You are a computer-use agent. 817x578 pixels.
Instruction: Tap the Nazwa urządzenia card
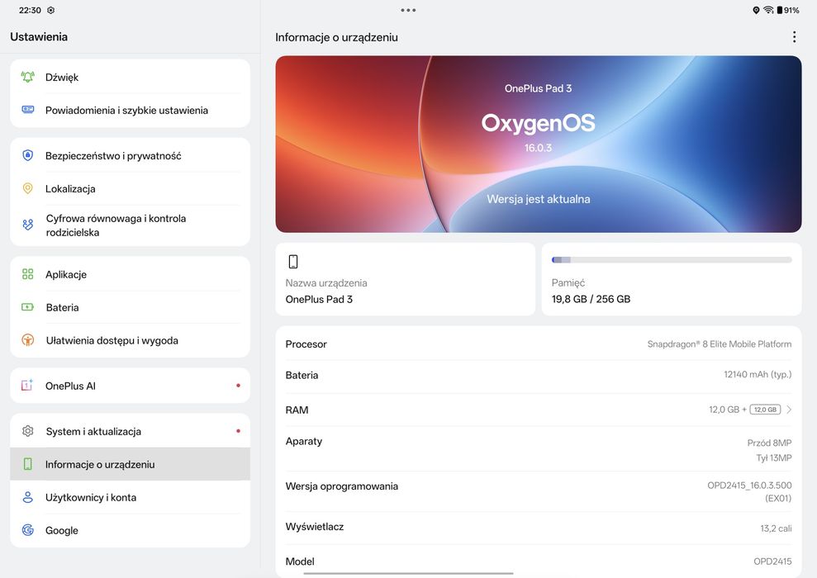405,279
